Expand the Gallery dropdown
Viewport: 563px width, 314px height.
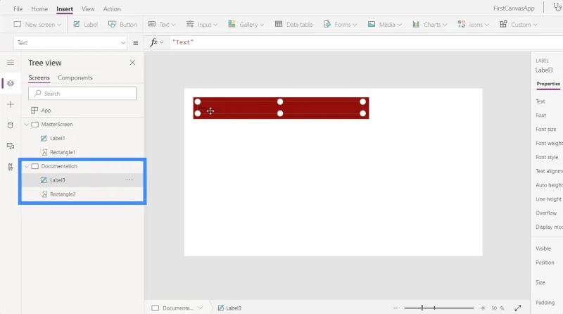point(246,25)
